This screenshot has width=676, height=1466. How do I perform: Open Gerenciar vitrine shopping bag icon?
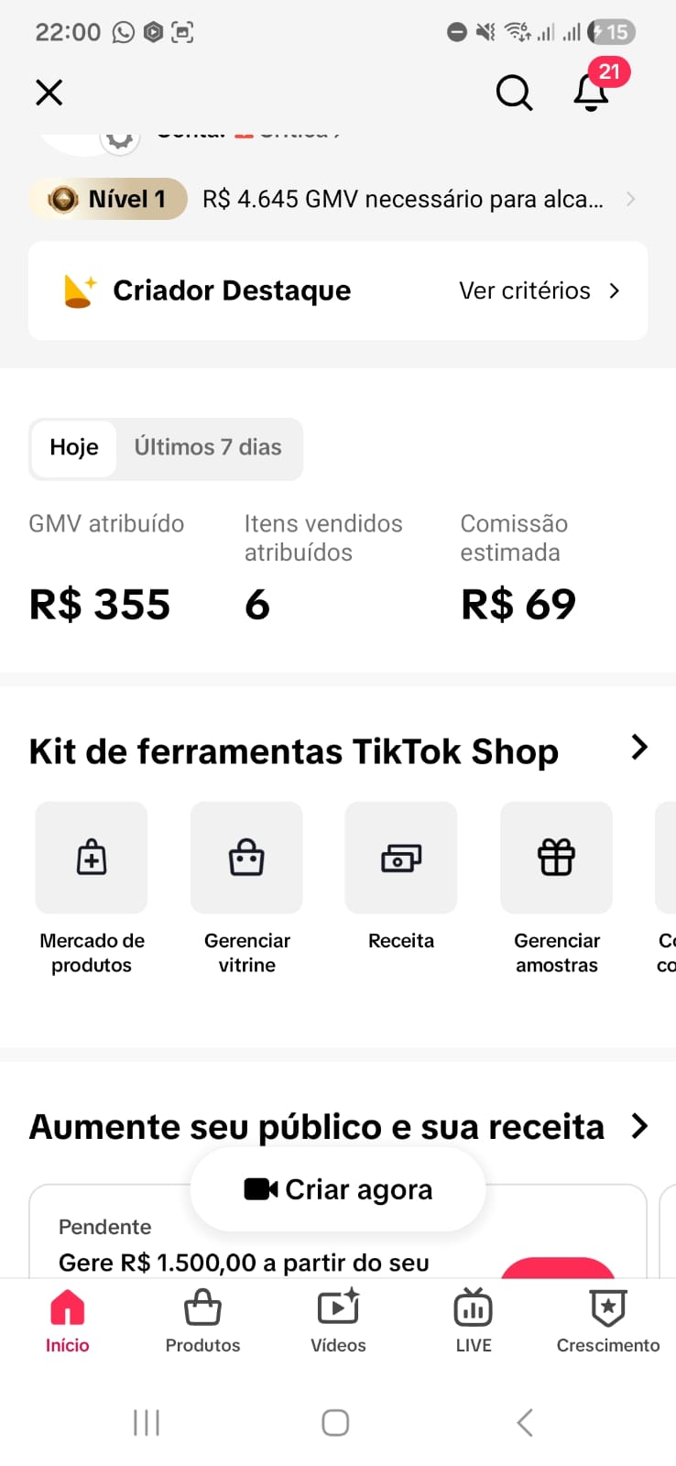click(246, 859)
